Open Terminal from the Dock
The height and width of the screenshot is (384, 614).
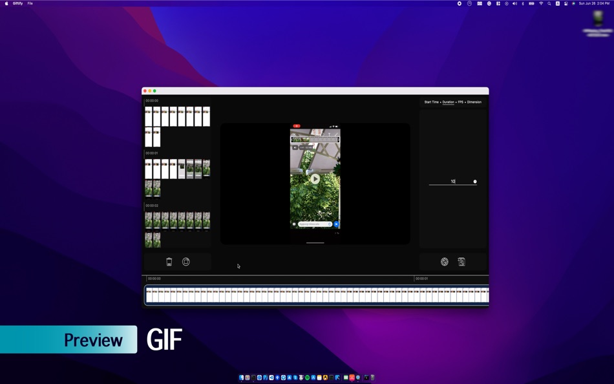coord(253,378)
